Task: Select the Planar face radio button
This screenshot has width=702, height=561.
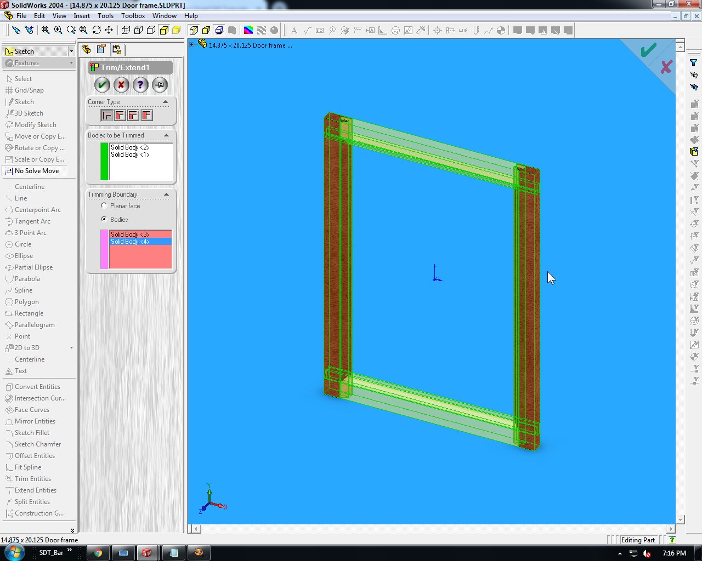Action: pos(104,206)
